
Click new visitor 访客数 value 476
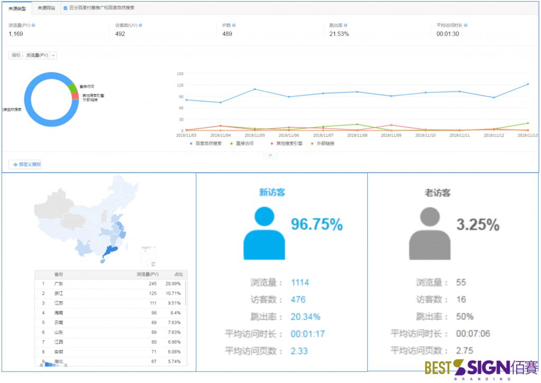click(298, 299)
